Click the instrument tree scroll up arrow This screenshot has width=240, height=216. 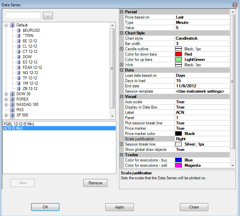[112, 25]
